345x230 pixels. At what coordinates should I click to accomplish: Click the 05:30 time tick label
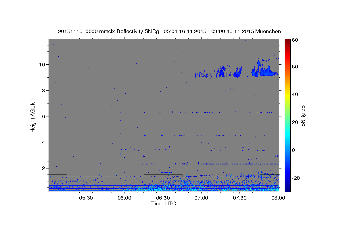tap(86, 198)
